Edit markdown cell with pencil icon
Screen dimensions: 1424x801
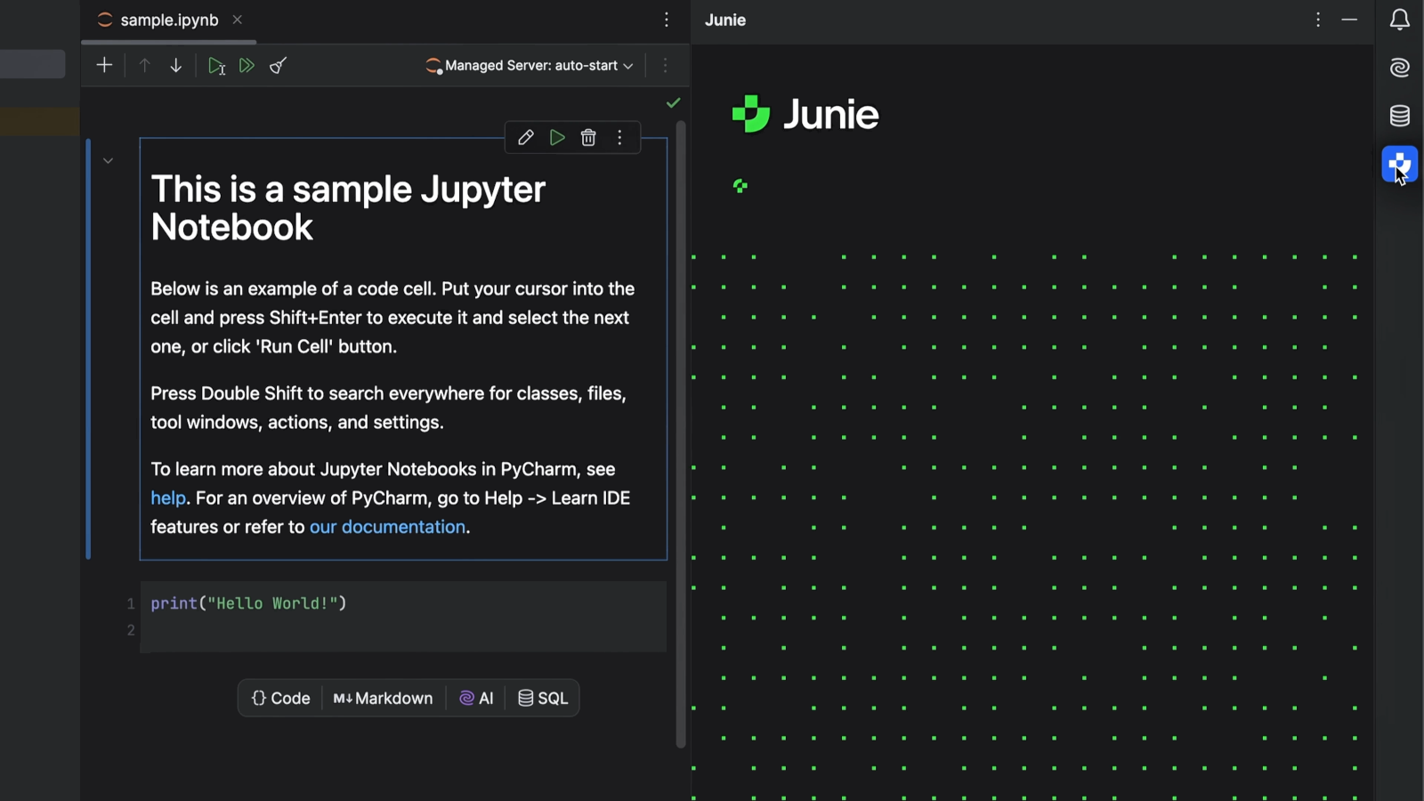(525, 138)
